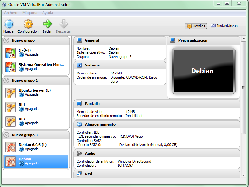Image resolution: width=249 pixels, height=187 pixels.
Task: Open the Ayuda menu
Action: pos(48,13)
